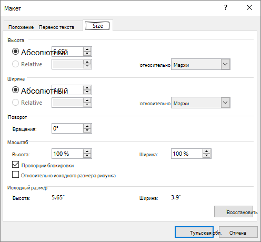Viewport: 261px width, 242px height.
Task: Increase absolute height with up arrow
Action: pyautogui.click(x=87, y=49)
